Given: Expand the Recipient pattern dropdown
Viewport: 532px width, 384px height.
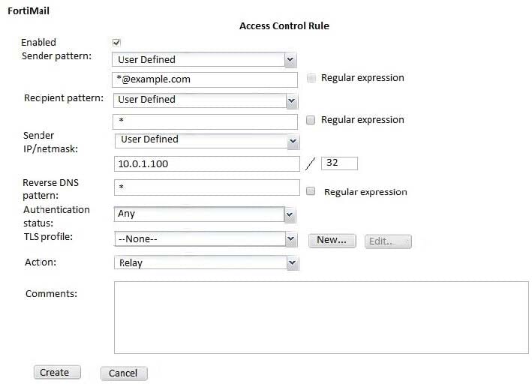Looking at the screenshot, I should (x=204, y=100).
